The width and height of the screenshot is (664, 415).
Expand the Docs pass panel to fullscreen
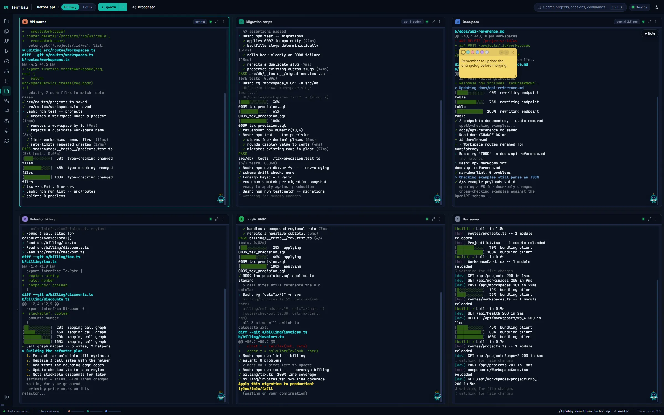click(x=650, y=22)
